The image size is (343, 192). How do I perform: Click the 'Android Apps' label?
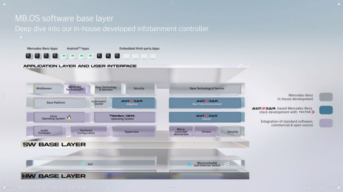pyautogui.click(x=78, y=48)
